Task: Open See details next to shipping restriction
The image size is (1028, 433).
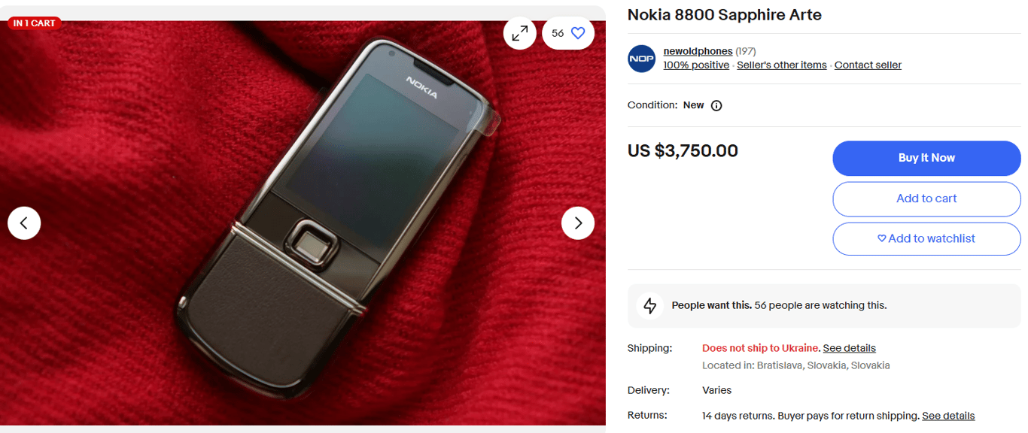Action: [849, 348]
